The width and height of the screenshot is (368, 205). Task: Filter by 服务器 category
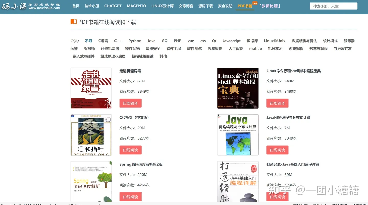click(349, 41)
